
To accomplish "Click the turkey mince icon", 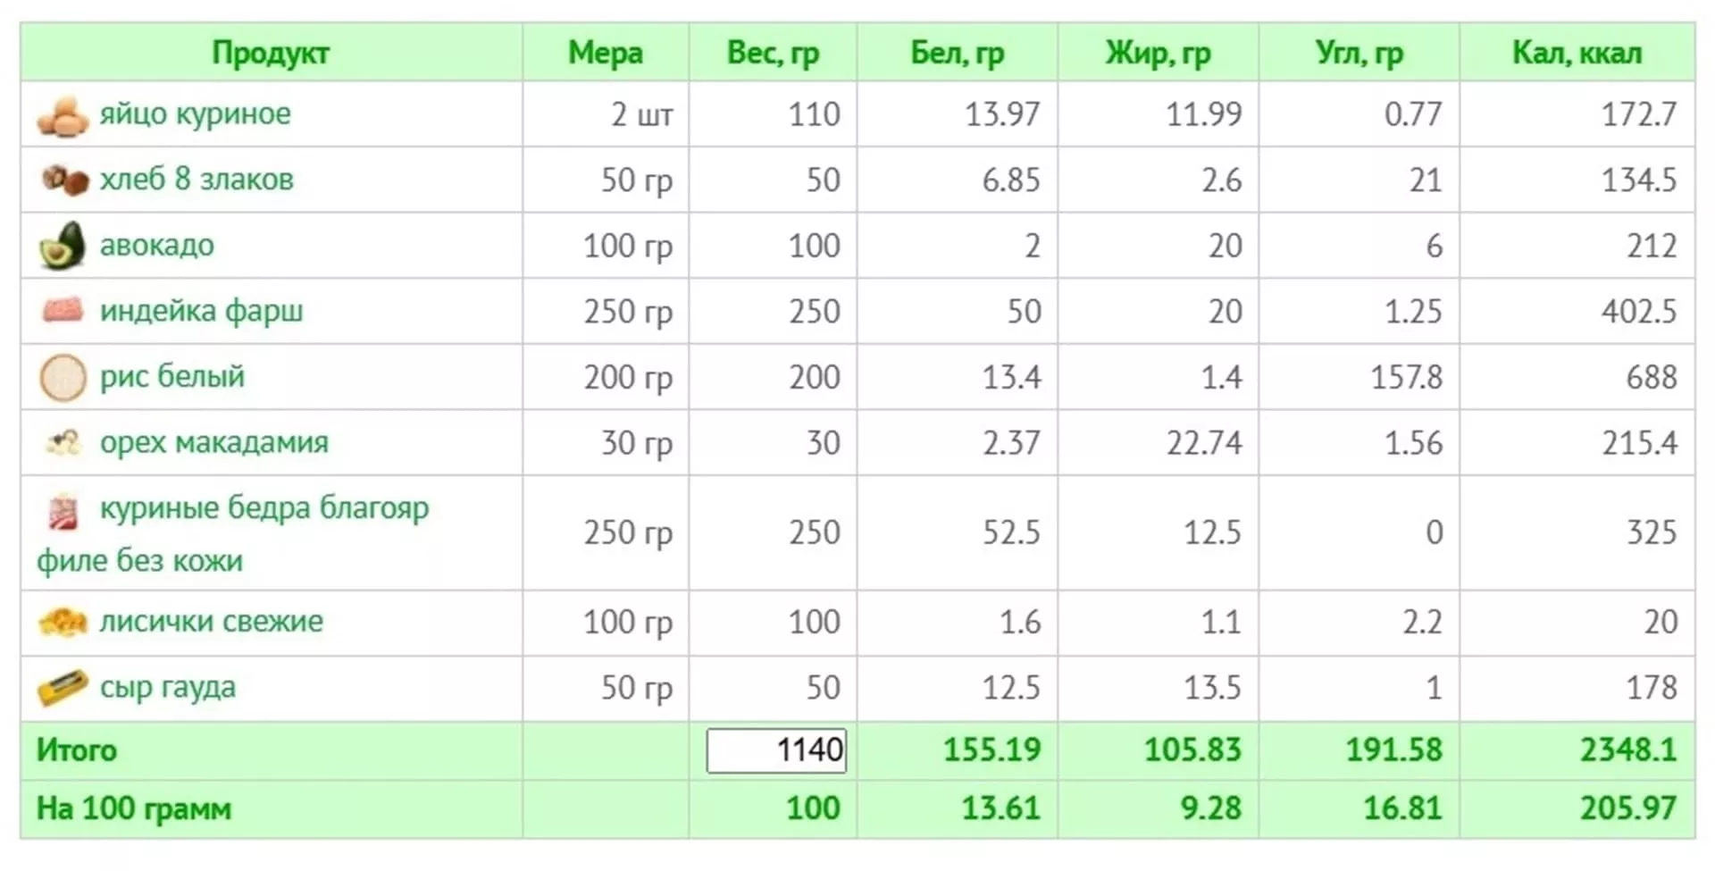I will pos(63,310).
